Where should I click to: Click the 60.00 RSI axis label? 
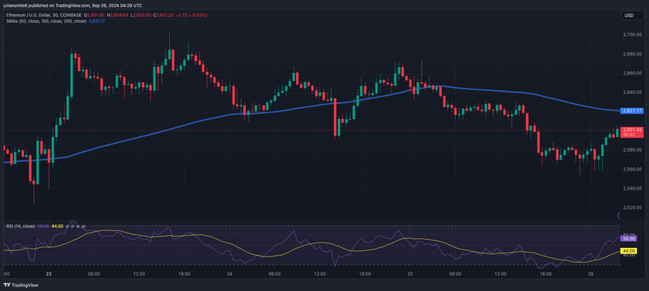[x=629, y=235]
